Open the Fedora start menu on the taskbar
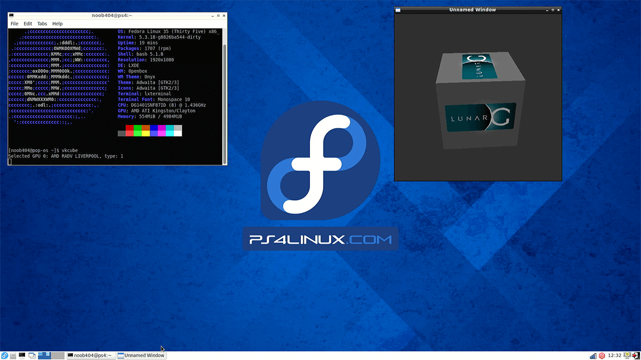 tap(5, 355)
